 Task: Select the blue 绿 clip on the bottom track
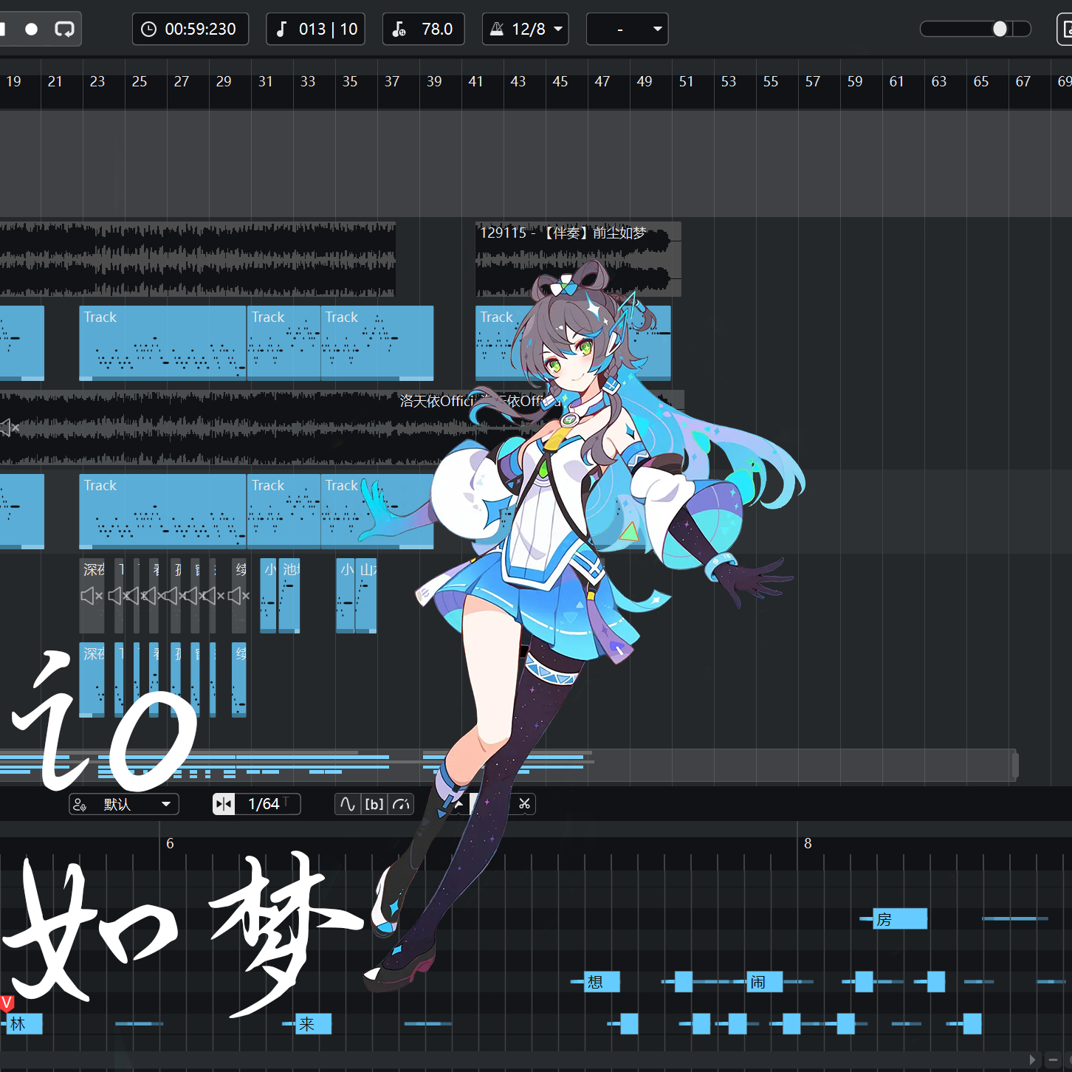[239, 680]
